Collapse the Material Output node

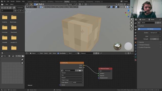pos(99,69)
